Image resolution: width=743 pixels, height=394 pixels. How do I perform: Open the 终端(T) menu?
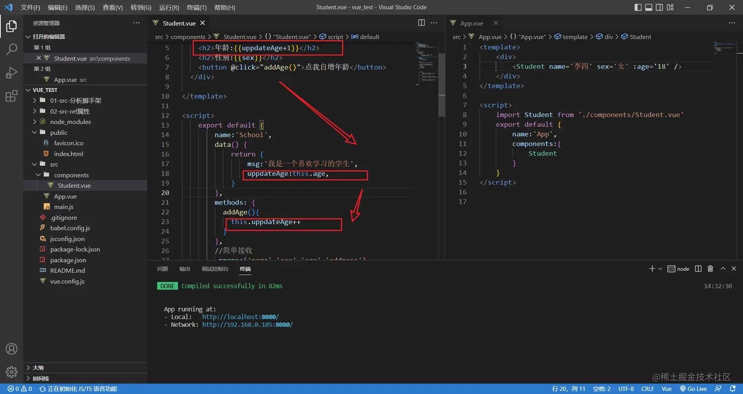(197, 7)
